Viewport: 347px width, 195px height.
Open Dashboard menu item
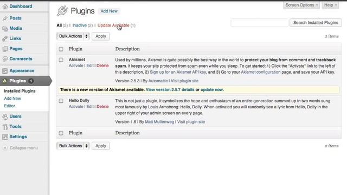pyautogui.click(x=21, y=6)
